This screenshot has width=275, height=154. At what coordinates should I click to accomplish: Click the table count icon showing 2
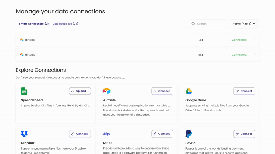point(200,55)
